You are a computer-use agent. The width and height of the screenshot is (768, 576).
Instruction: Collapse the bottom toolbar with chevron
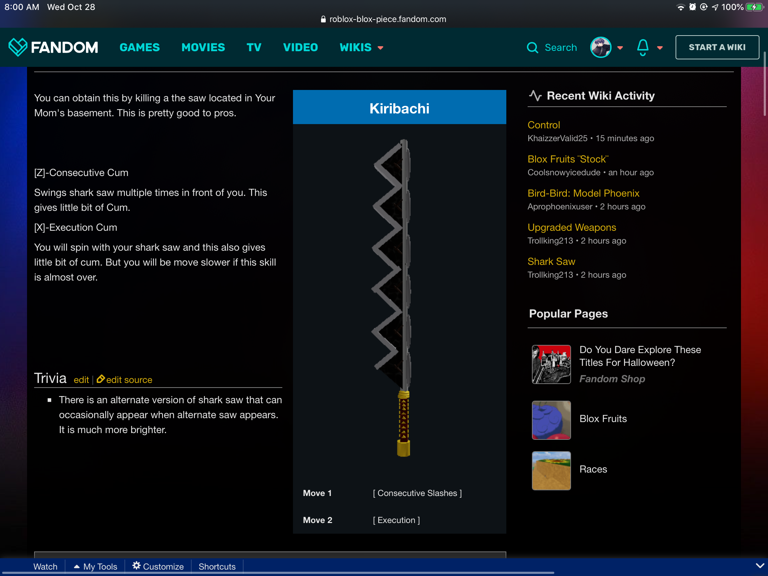point(760,566)
